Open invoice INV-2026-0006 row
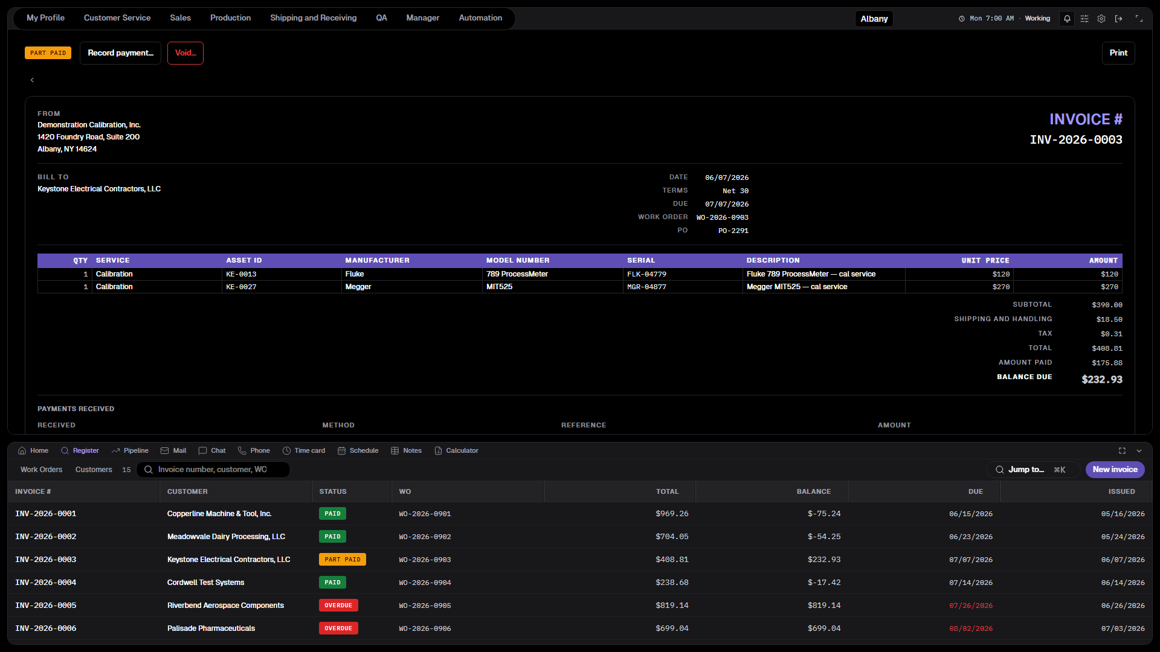 580,628
